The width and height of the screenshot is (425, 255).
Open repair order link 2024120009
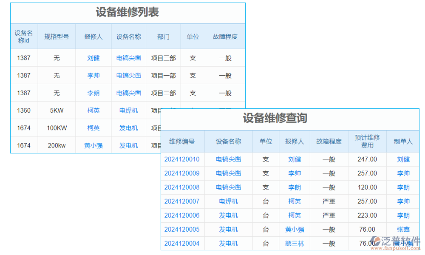coord(183,173)
